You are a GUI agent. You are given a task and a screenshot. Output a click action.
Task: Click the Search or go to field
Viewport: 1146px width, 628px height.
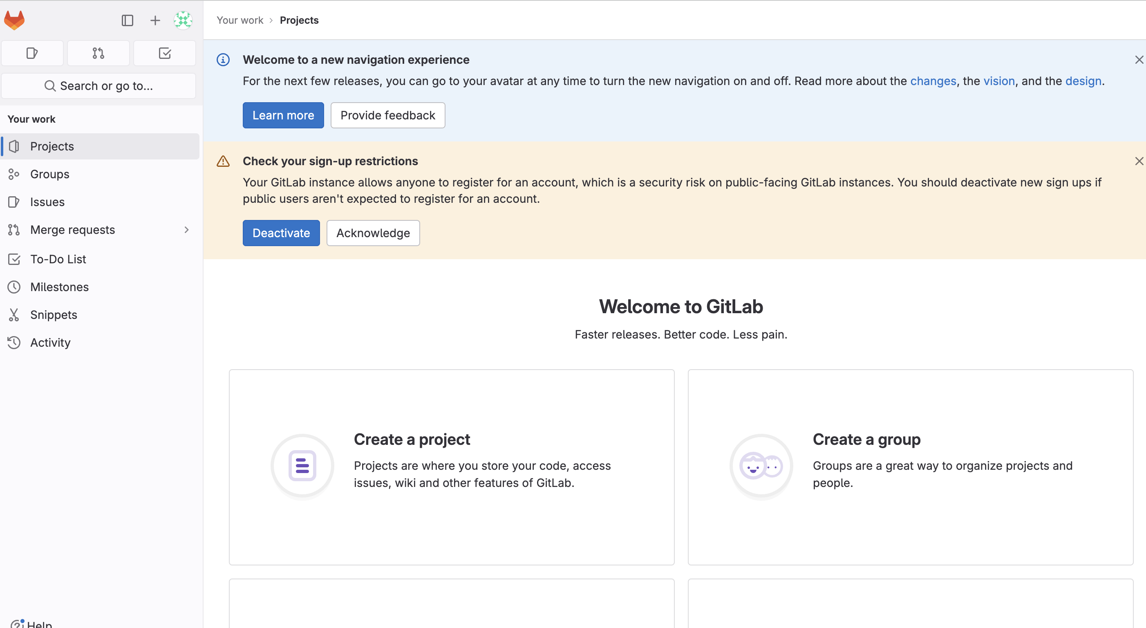click(99, 85)
